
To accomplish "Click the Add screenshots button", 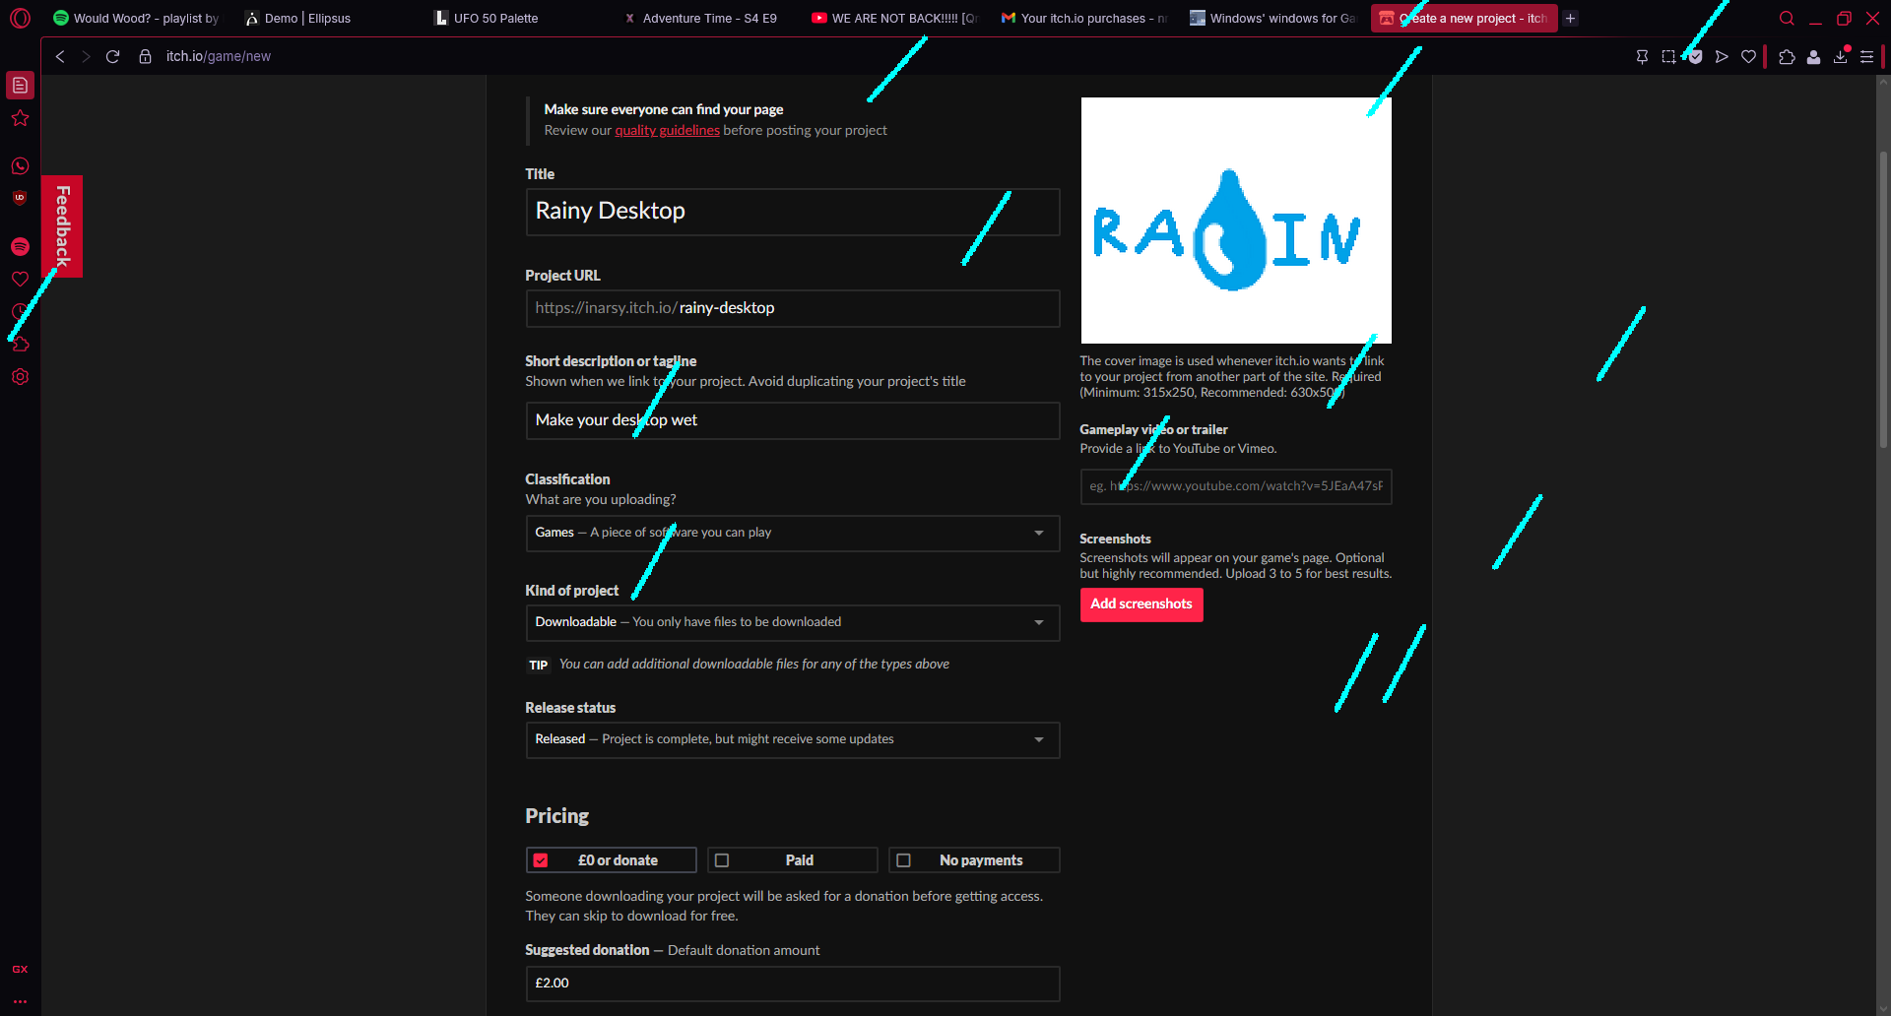I will pos(1141,604).
